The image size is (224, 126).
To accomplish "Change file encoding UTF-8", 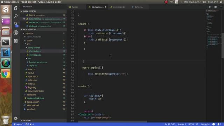I will (191, 124).
